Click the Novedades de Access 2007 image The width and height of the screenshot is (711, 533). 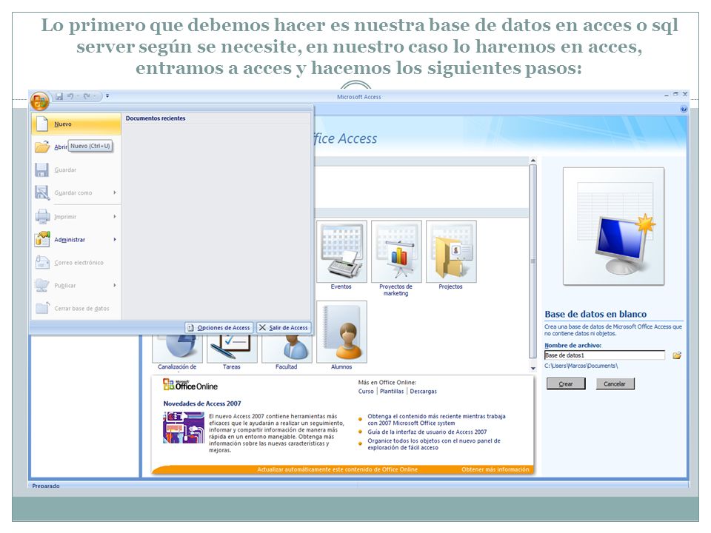click(184, 427)
